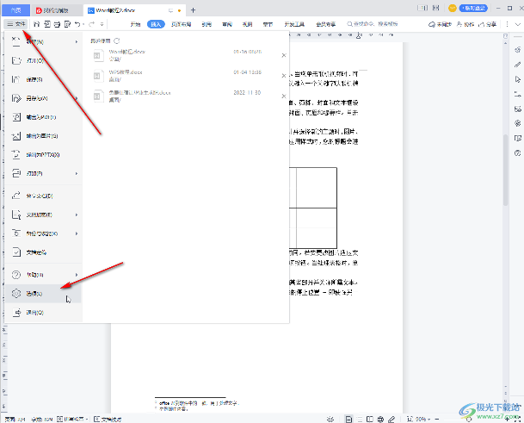
Task: Choose 输出为PPTX in the file menu
Action: [x=44, y=154]
